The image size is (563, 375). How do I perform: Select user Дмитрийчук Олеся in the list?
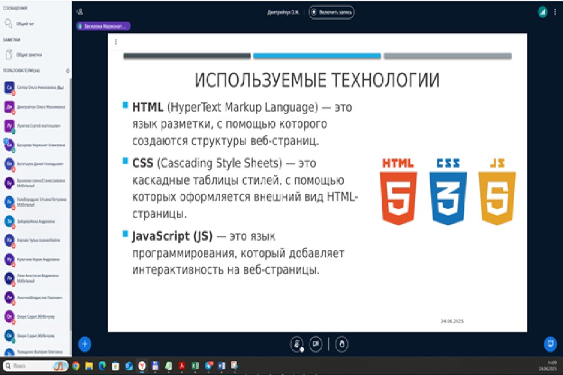point(34,107)
